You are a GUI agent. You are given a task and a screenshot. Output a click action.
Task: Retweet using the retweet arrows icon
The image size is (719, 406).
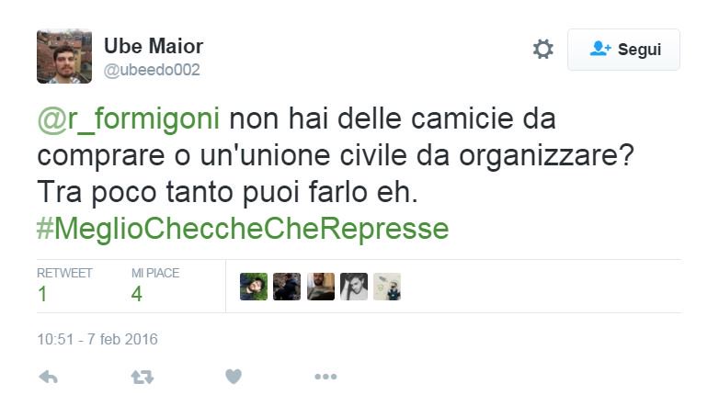point(143,378)
